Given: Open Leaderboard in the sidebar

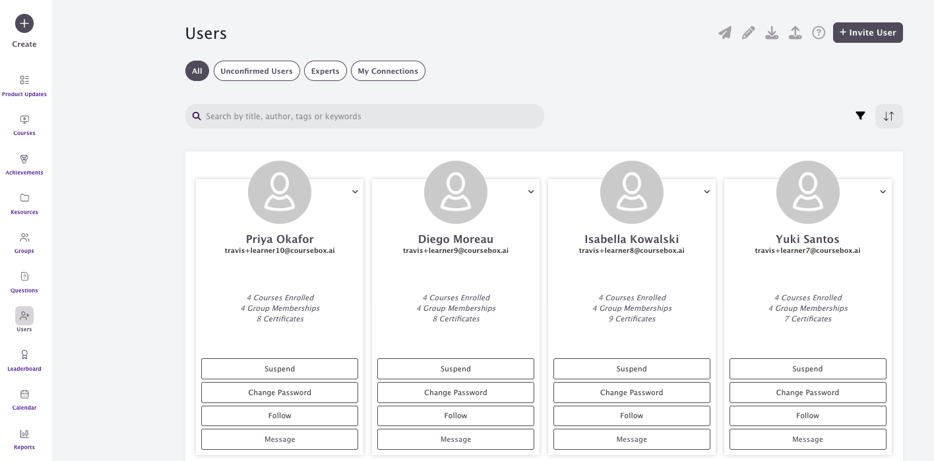Looking at the screenshot, I should pyautogui.click(x=24, y=361).
